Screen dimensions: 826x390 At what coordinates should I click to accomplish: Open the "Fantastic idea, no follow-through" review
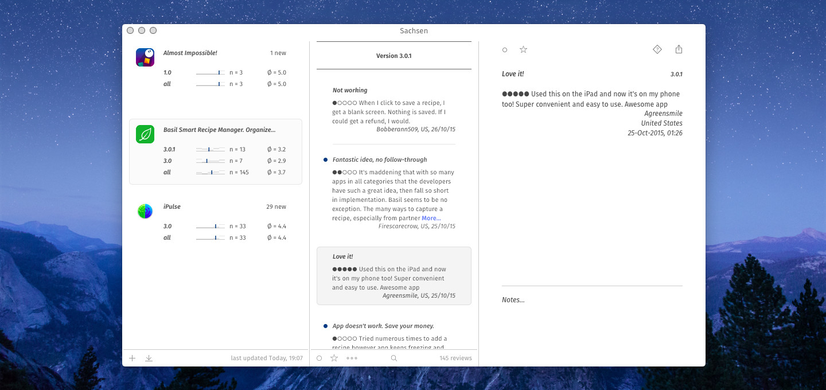click(394, 192)
